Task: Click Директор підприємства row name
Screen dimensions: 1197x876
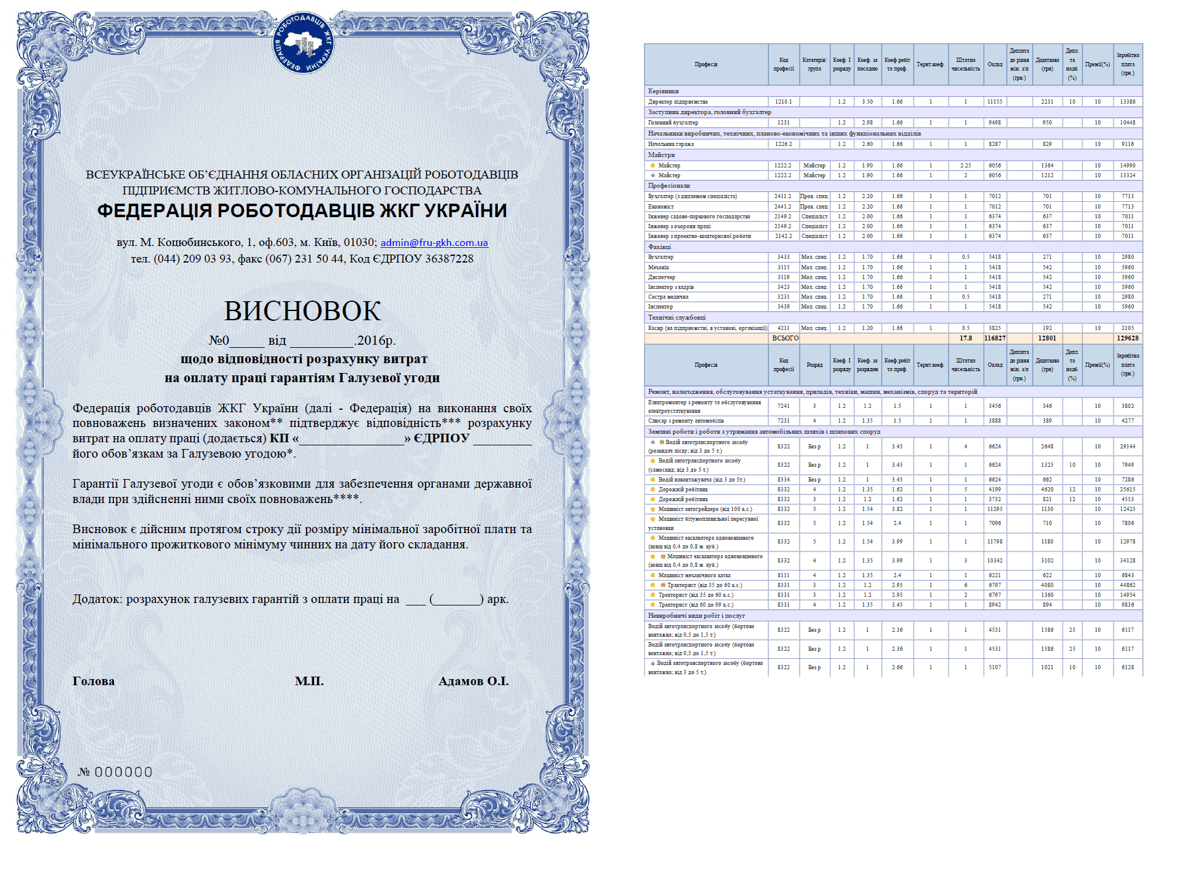Action: pyautogui.click(x=678, y=102)
